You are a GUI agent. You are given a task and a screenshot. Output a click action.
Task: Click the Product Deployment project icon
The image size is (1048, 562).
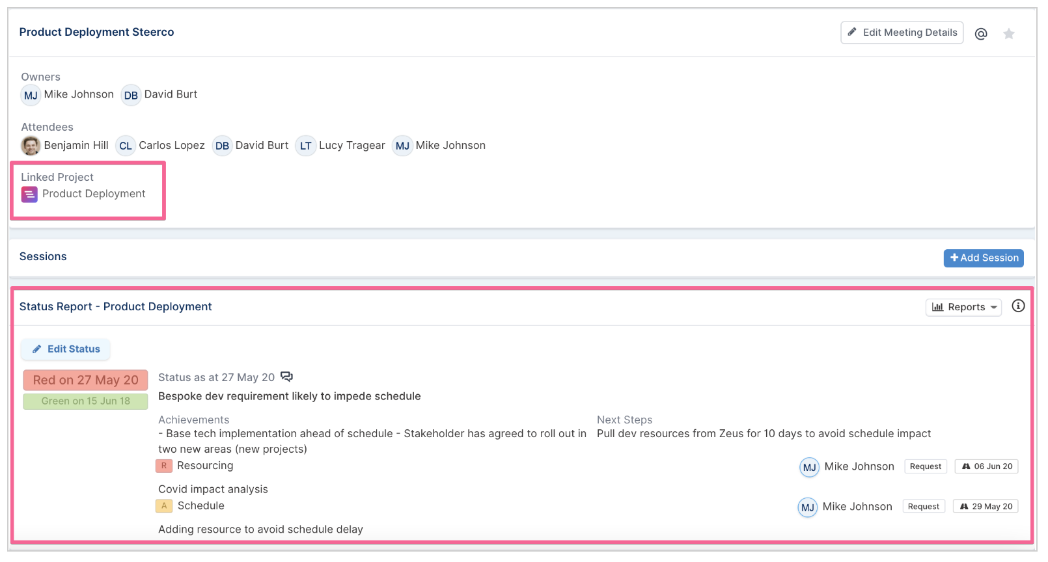coord(29,194)
